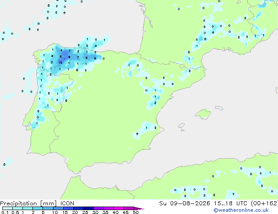Click the '4' precipitation value on the map

click(x=61, y=51)
